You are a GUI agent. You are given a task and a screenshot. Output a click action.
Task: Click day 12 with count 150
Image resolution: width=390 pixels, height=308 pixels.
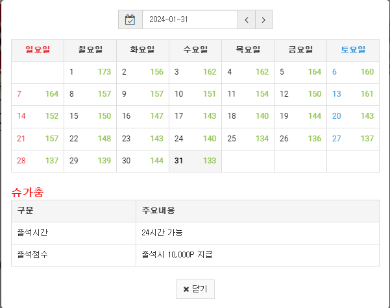coord(300,94)
